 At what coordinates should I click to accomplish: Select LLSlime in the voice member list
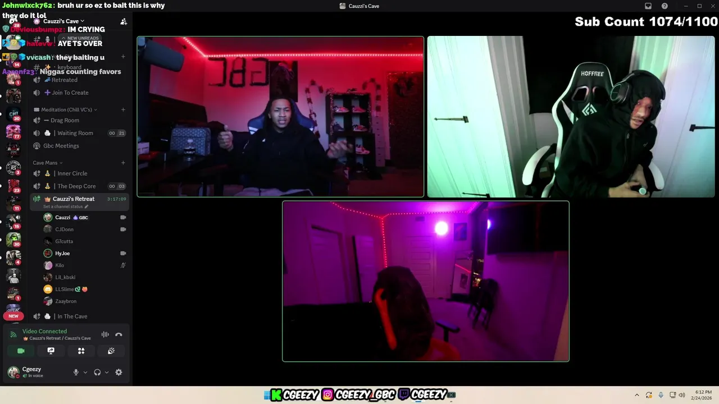[x=84, y=289]
